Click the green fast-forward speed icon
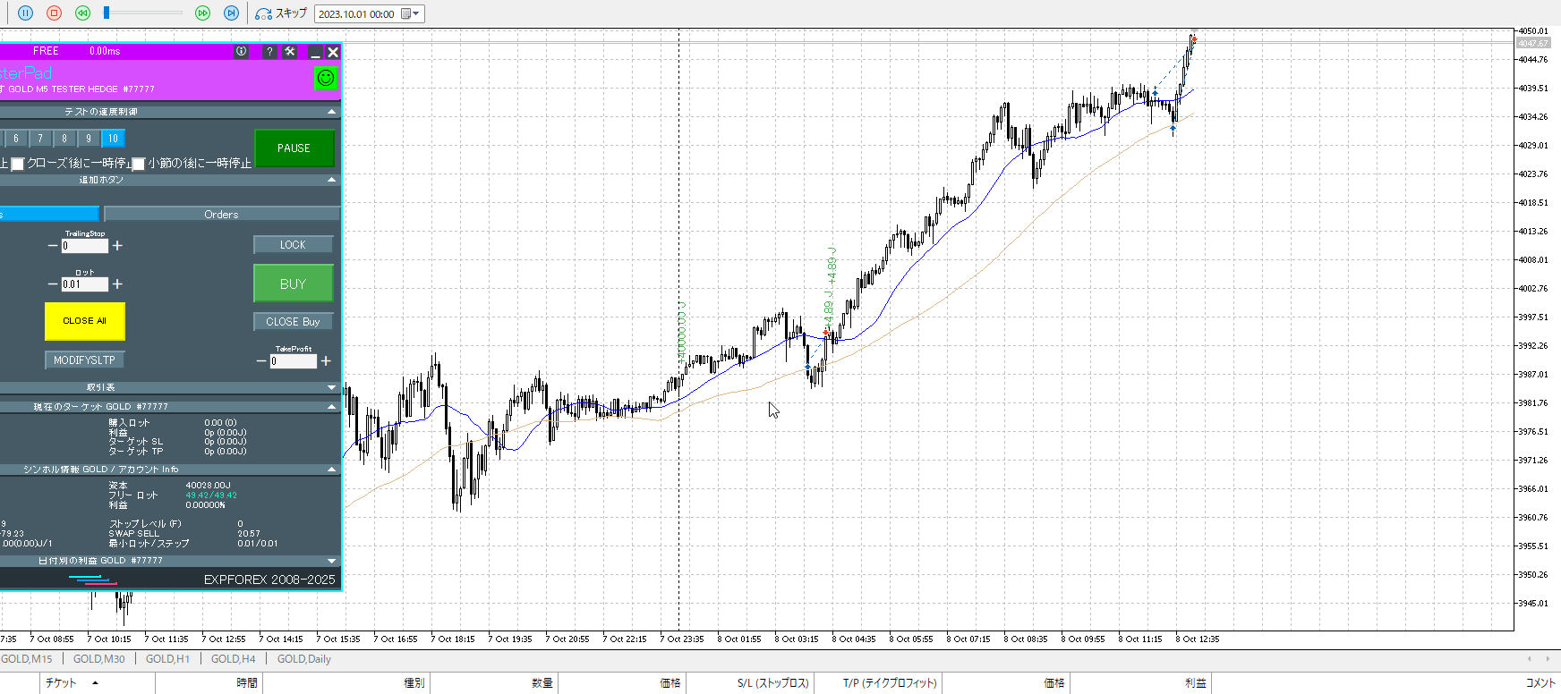This screenshot has width=1561, height=694. (202, 13)
